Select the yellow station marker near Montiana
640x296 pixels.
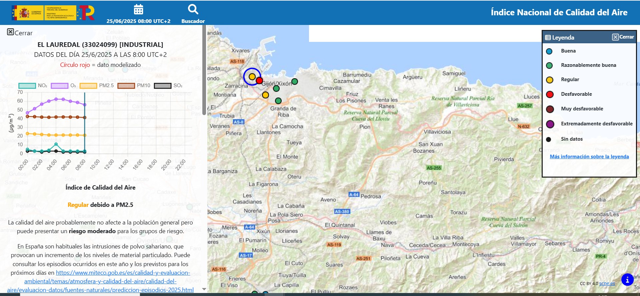[x=265, y=95]
